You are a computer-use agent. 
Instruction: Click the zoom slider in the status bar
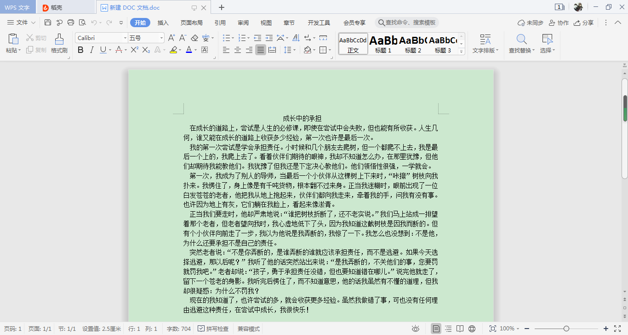point(566,329)
